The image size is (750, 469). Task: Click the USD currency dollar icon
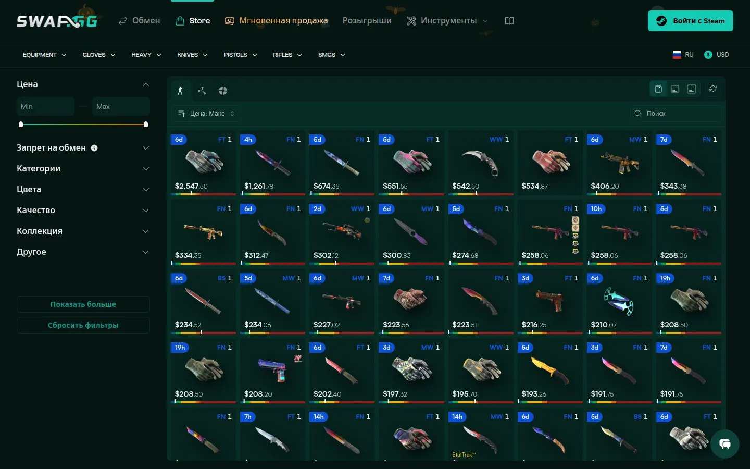click(x=708, y=55)
